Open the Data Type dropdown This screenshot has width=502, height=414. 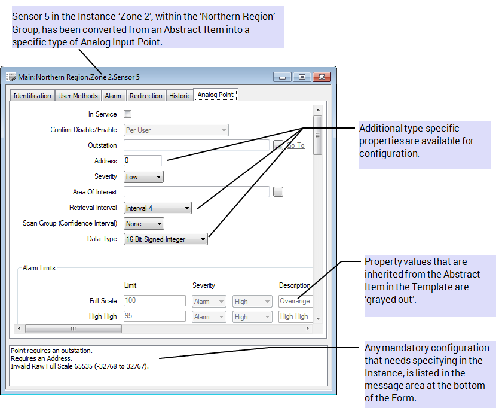166,239
